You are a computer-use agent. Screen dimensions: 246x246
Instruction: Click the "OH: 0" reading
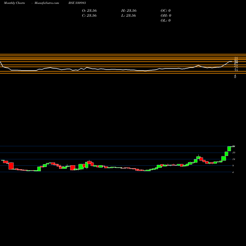pyautogui.click(x=166, y=16)
